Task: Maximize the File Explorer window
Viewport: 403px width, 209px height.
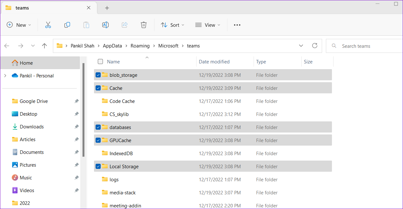Action: (396, 4)
